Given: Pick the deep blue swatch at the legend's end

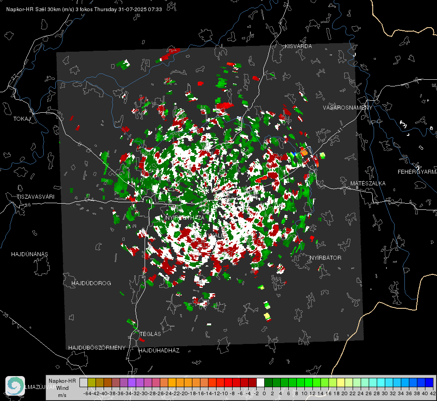Looking at the screenshot, I should click(x=429, y=382).
